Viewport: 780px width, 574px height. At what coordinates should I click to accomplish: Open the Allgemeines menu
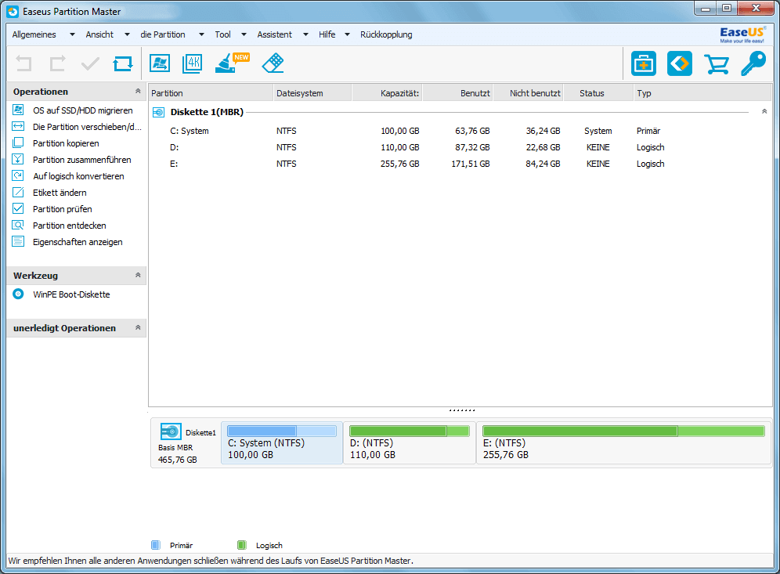[34, 34]
